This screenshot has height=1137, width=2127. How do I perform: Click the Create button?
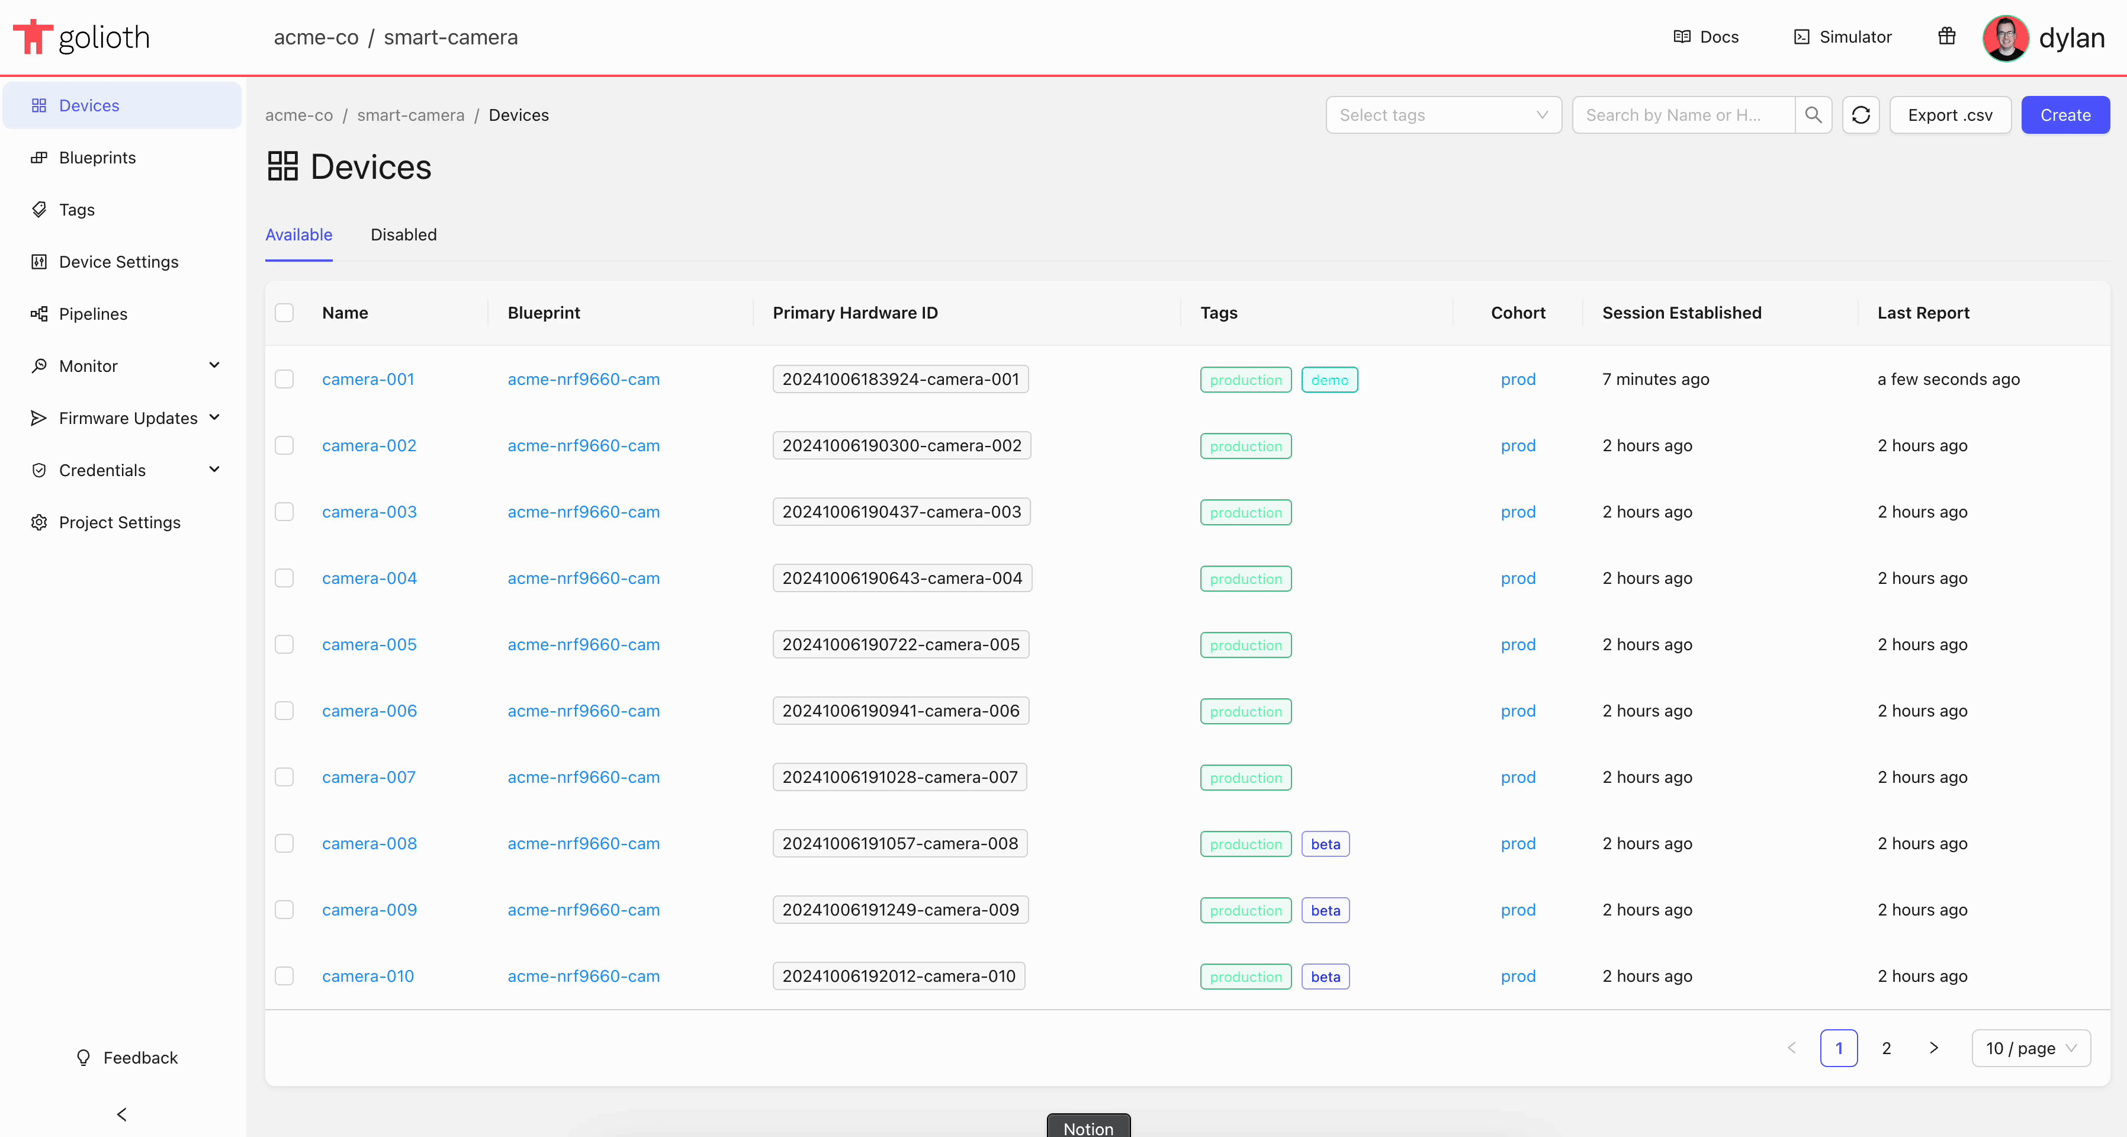[2065, 114]
